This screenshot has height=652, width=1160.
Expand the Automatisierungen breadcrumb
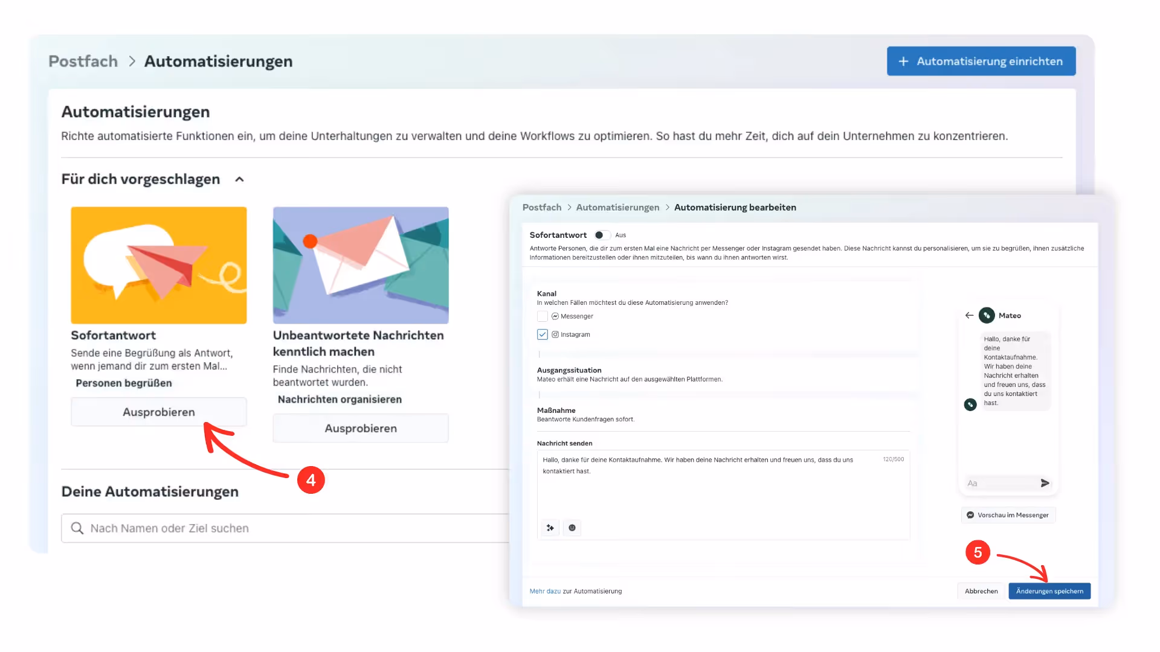click(218, 61)
